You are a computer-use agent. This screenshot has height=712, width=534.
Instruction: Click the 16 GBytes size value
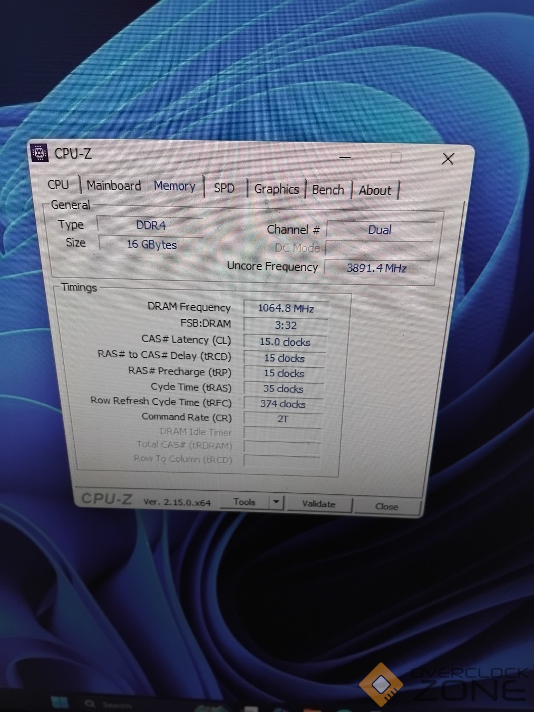click(x=152, y=245)
